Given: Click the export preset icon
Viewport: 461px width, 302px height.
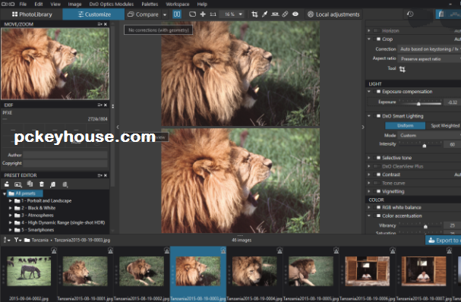Looking at the screenshot, I should [x=65, y=184].
